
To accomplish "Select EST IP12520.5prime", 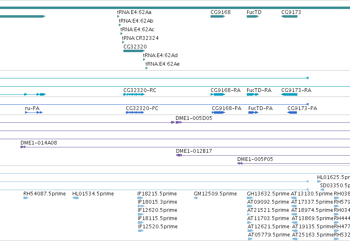I will (x=141, y=231).
